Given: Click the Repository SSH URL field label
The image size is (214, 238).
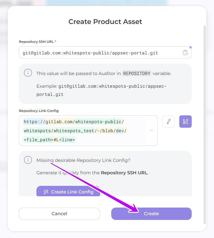Looking at the screenshot, I should [36, 42].
